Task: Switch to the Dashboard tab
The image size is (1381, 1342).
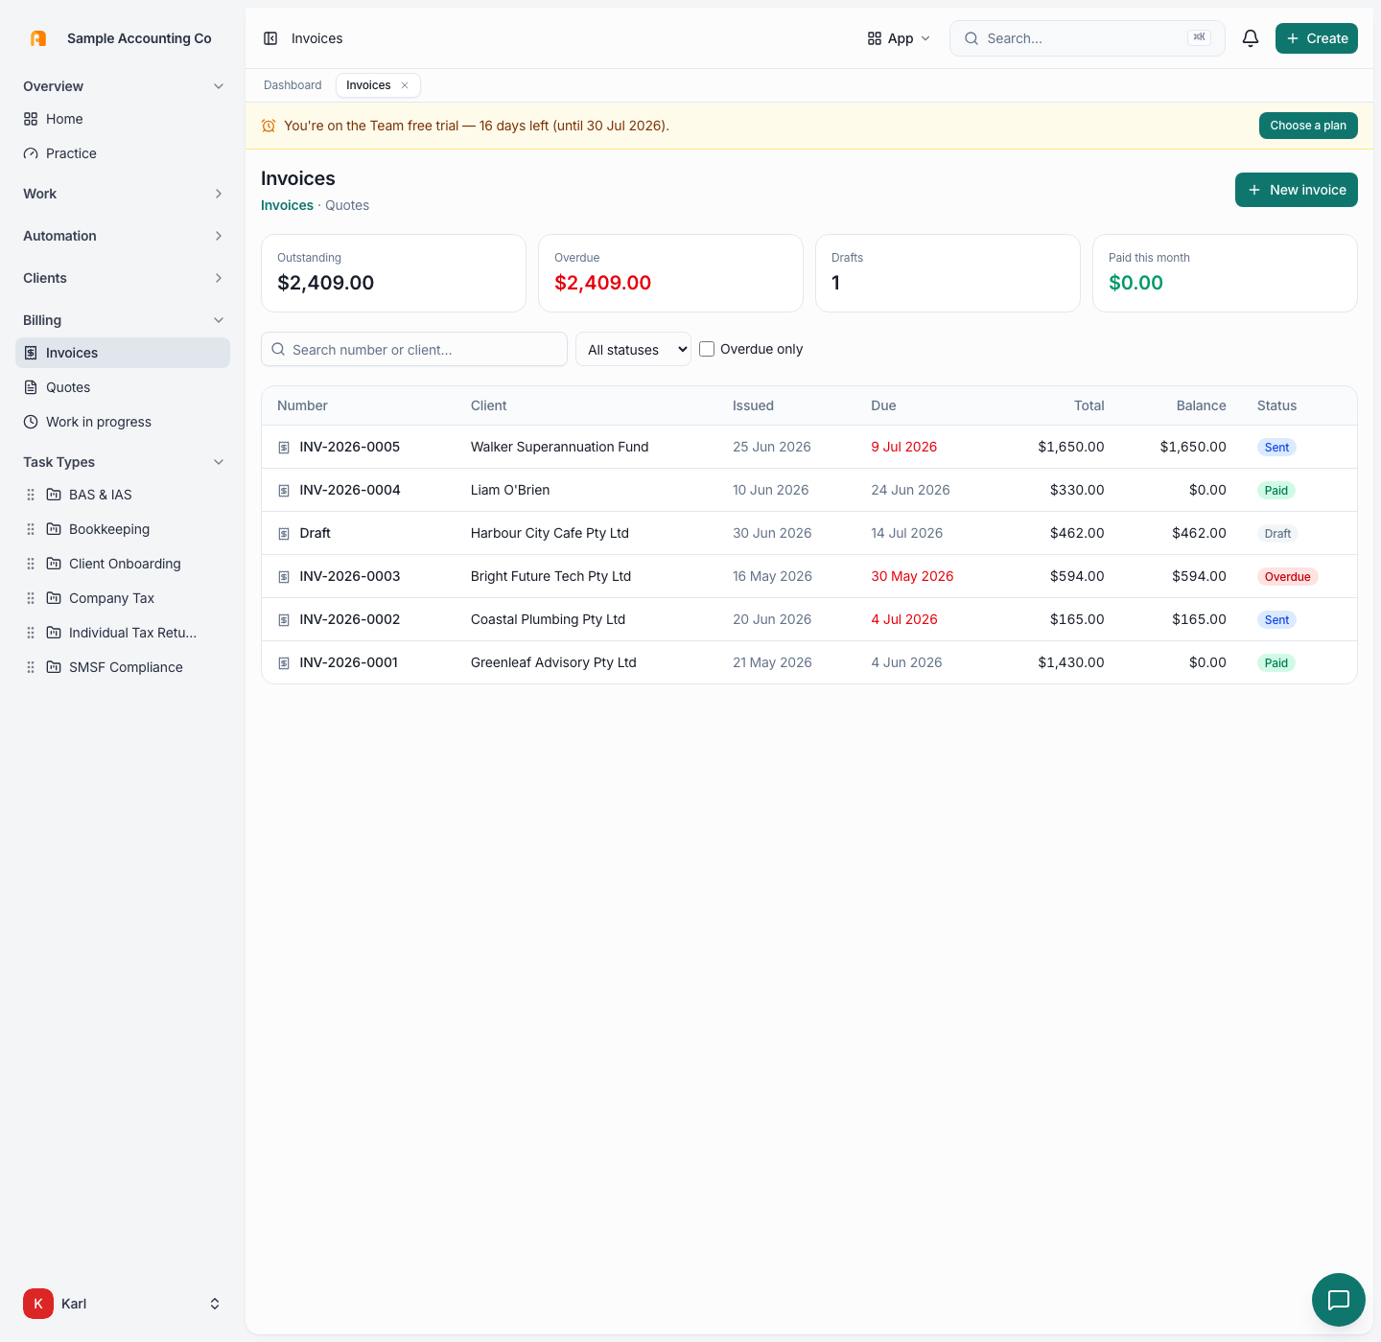Action: click(293, 85)
